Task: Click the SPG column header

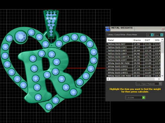Action: (x=157, y=40)
